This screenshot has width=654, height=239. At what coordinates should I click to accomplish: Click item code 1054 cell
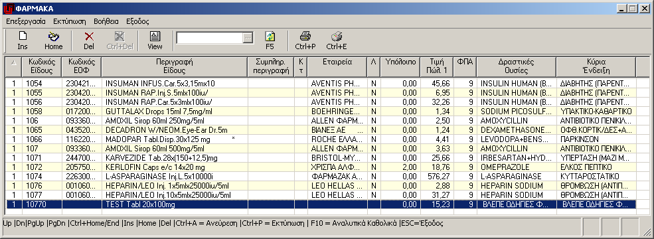42,84
